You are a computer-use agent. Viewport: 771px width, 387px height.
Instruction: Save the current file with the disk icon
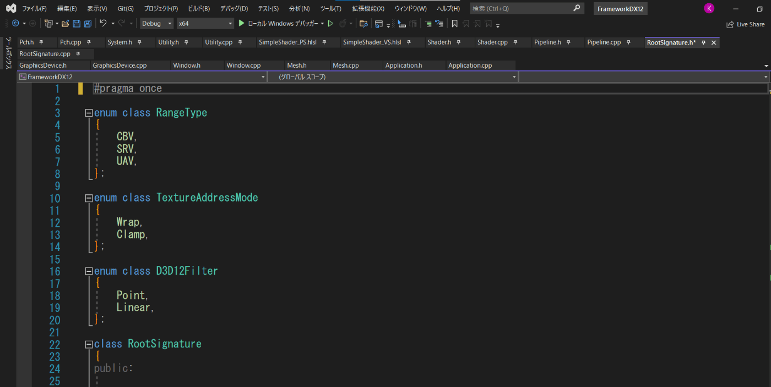77,24
